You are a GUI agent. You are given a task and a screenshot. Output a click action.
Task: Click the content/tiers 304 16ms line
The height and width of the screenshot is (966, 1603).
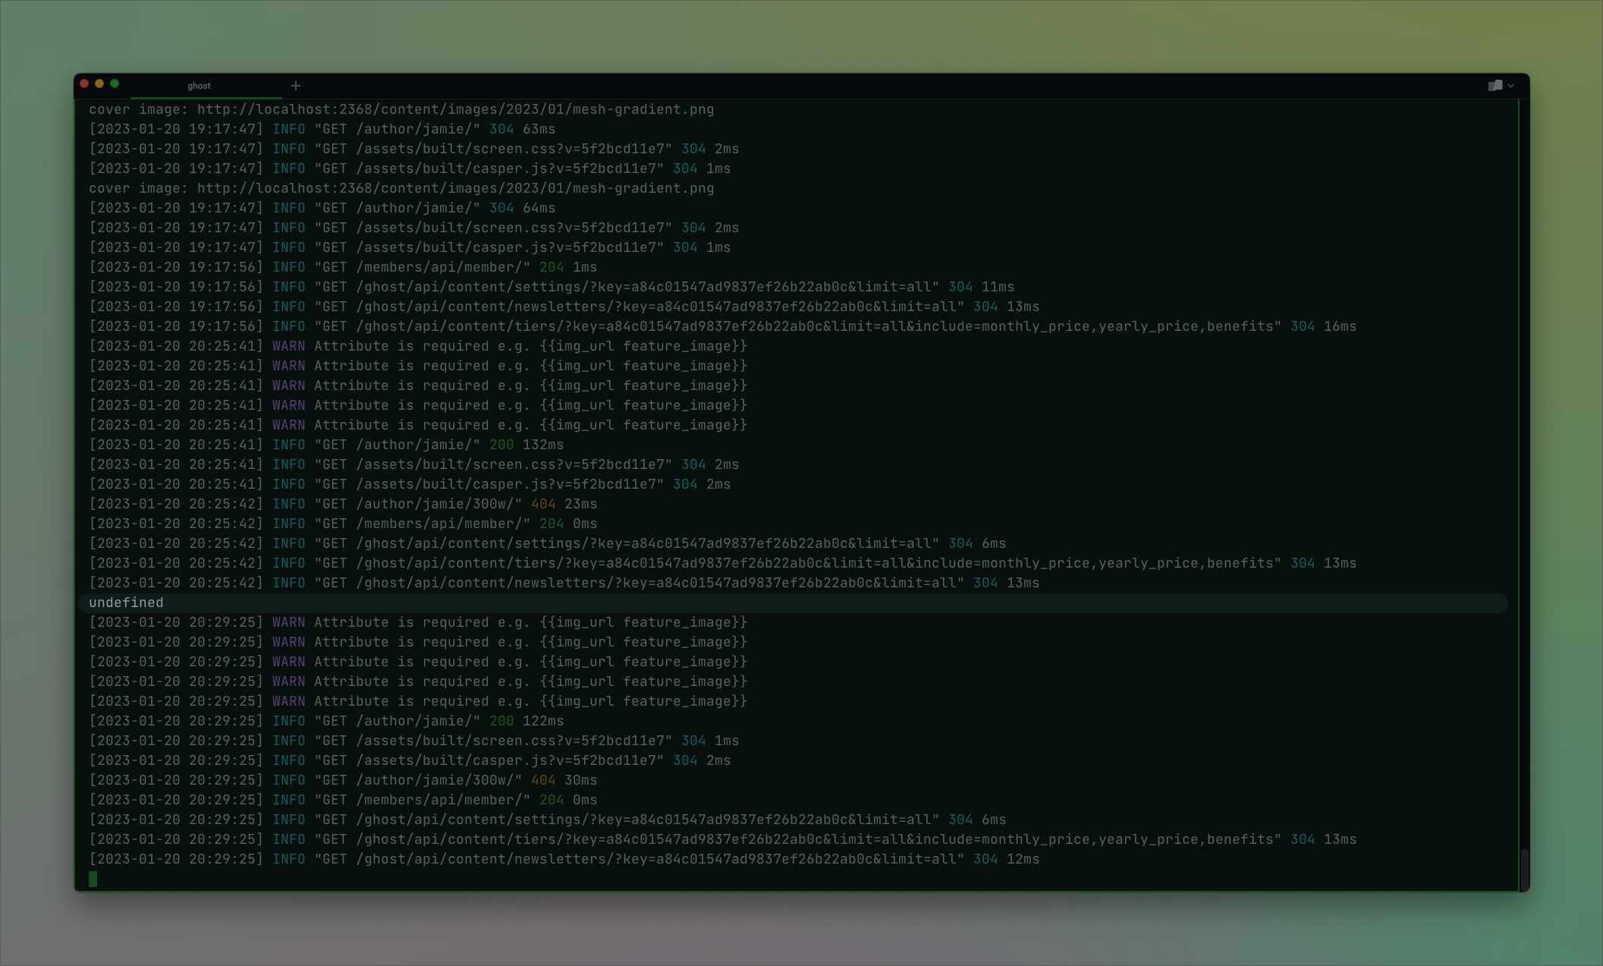[723, 326]
